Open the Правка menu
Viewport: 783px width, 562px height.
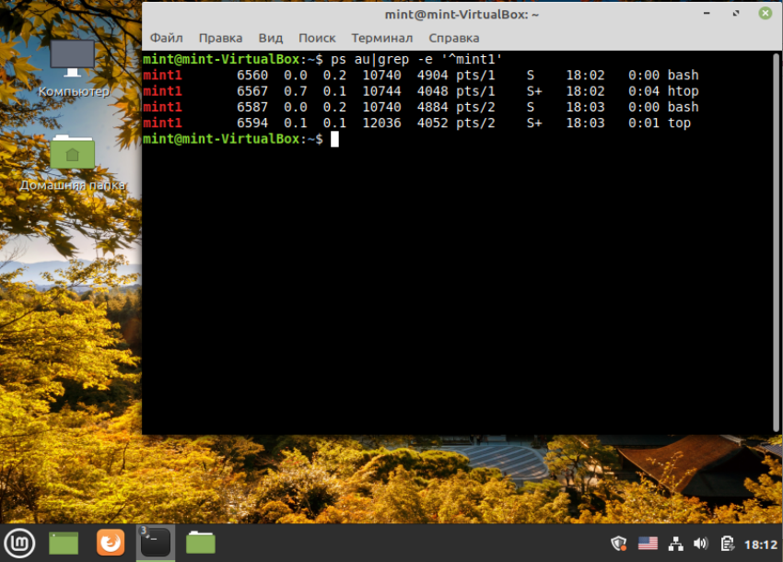tap(220, 38)
